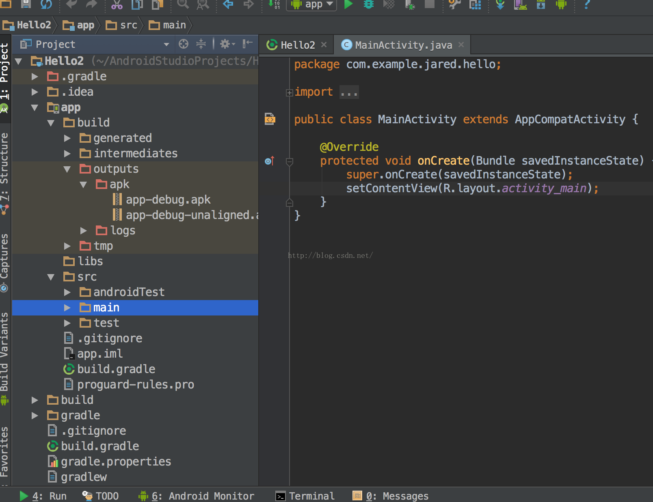This screenshot has width=653, height=502.
Task: Select the libs folder
Action: tap(83, 262)
